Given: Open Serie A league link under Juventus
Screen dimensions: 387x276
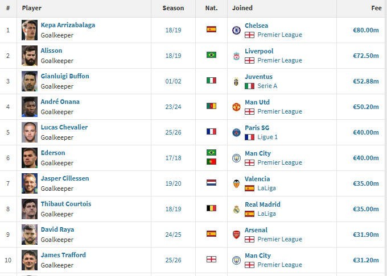Looking at the screenshot, I should click(266, 86).
